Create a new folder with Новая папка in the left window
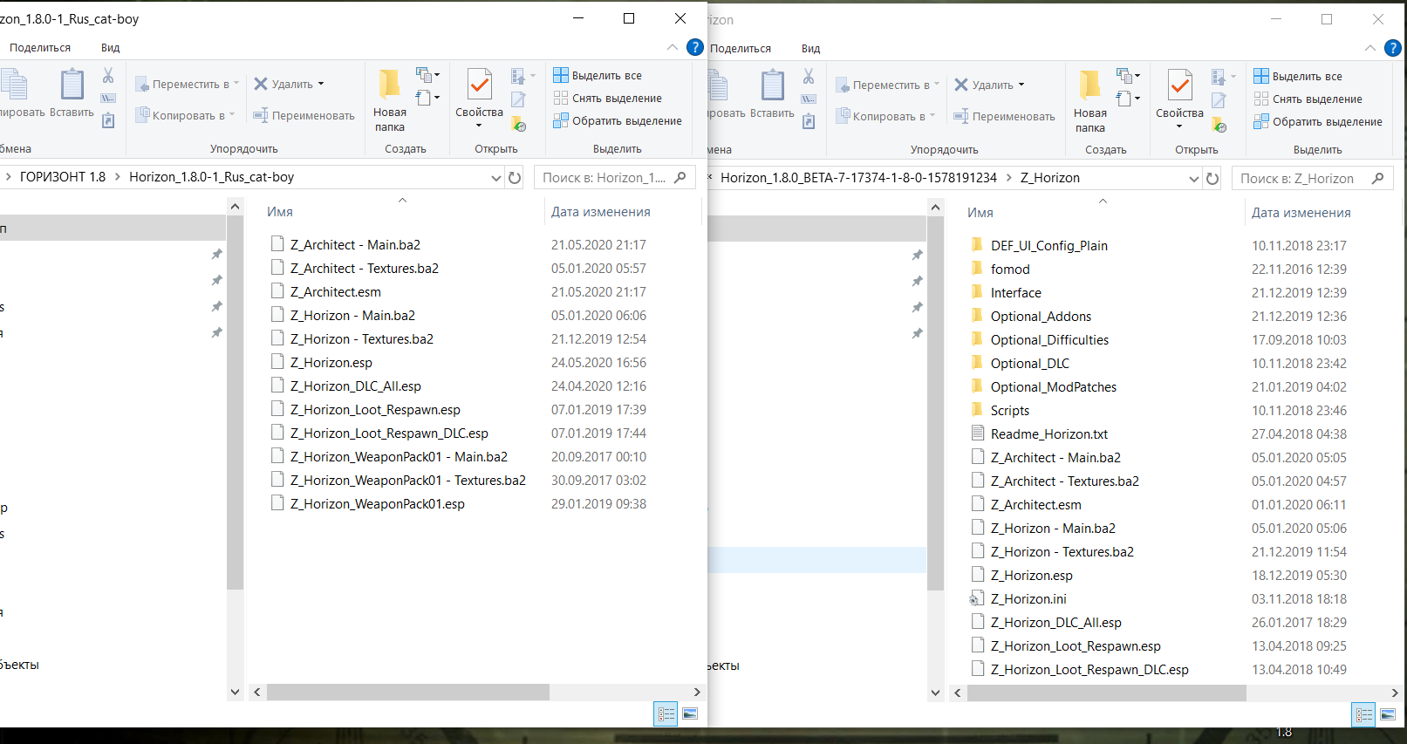The width and height of the screenshot is (1407, 744). point(390,100)
